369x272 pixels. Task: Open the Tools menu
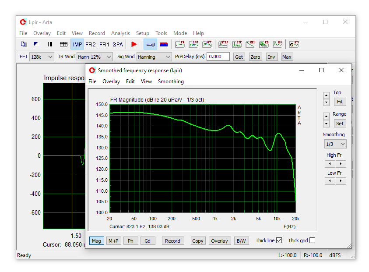pos(161,33)
